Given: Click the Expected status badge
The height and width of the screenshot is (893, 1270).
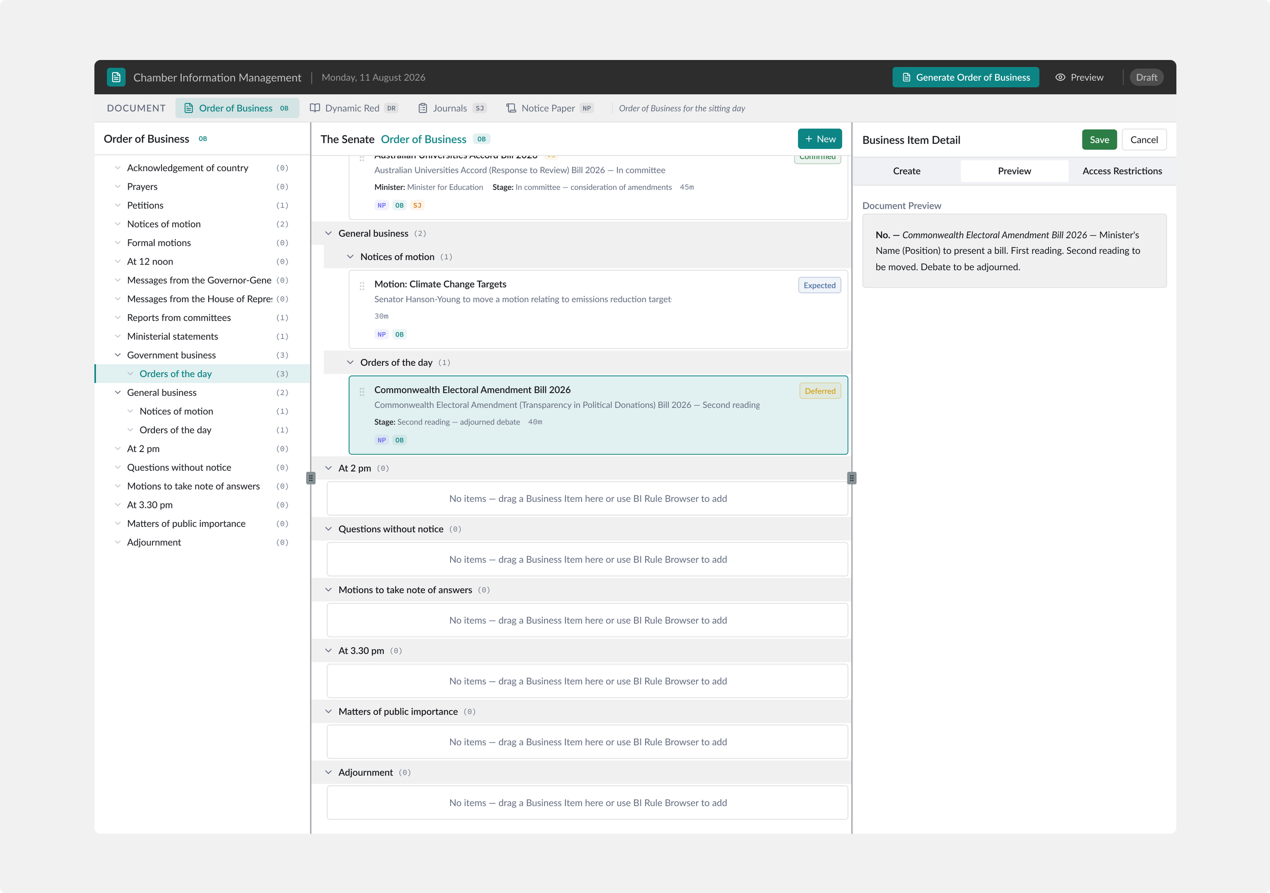Looking at the screenshot, I should (819, 285).
